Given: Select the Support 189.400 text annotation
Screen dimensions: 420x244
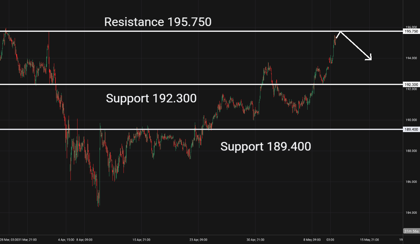Looking at the screenshot, I should tap(266, 146).
